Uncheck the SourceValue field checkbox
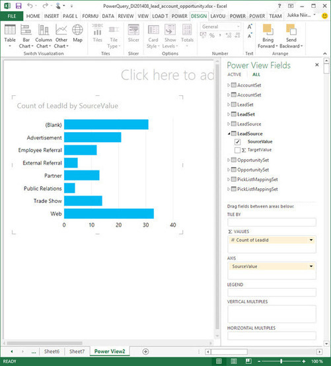 237,142
